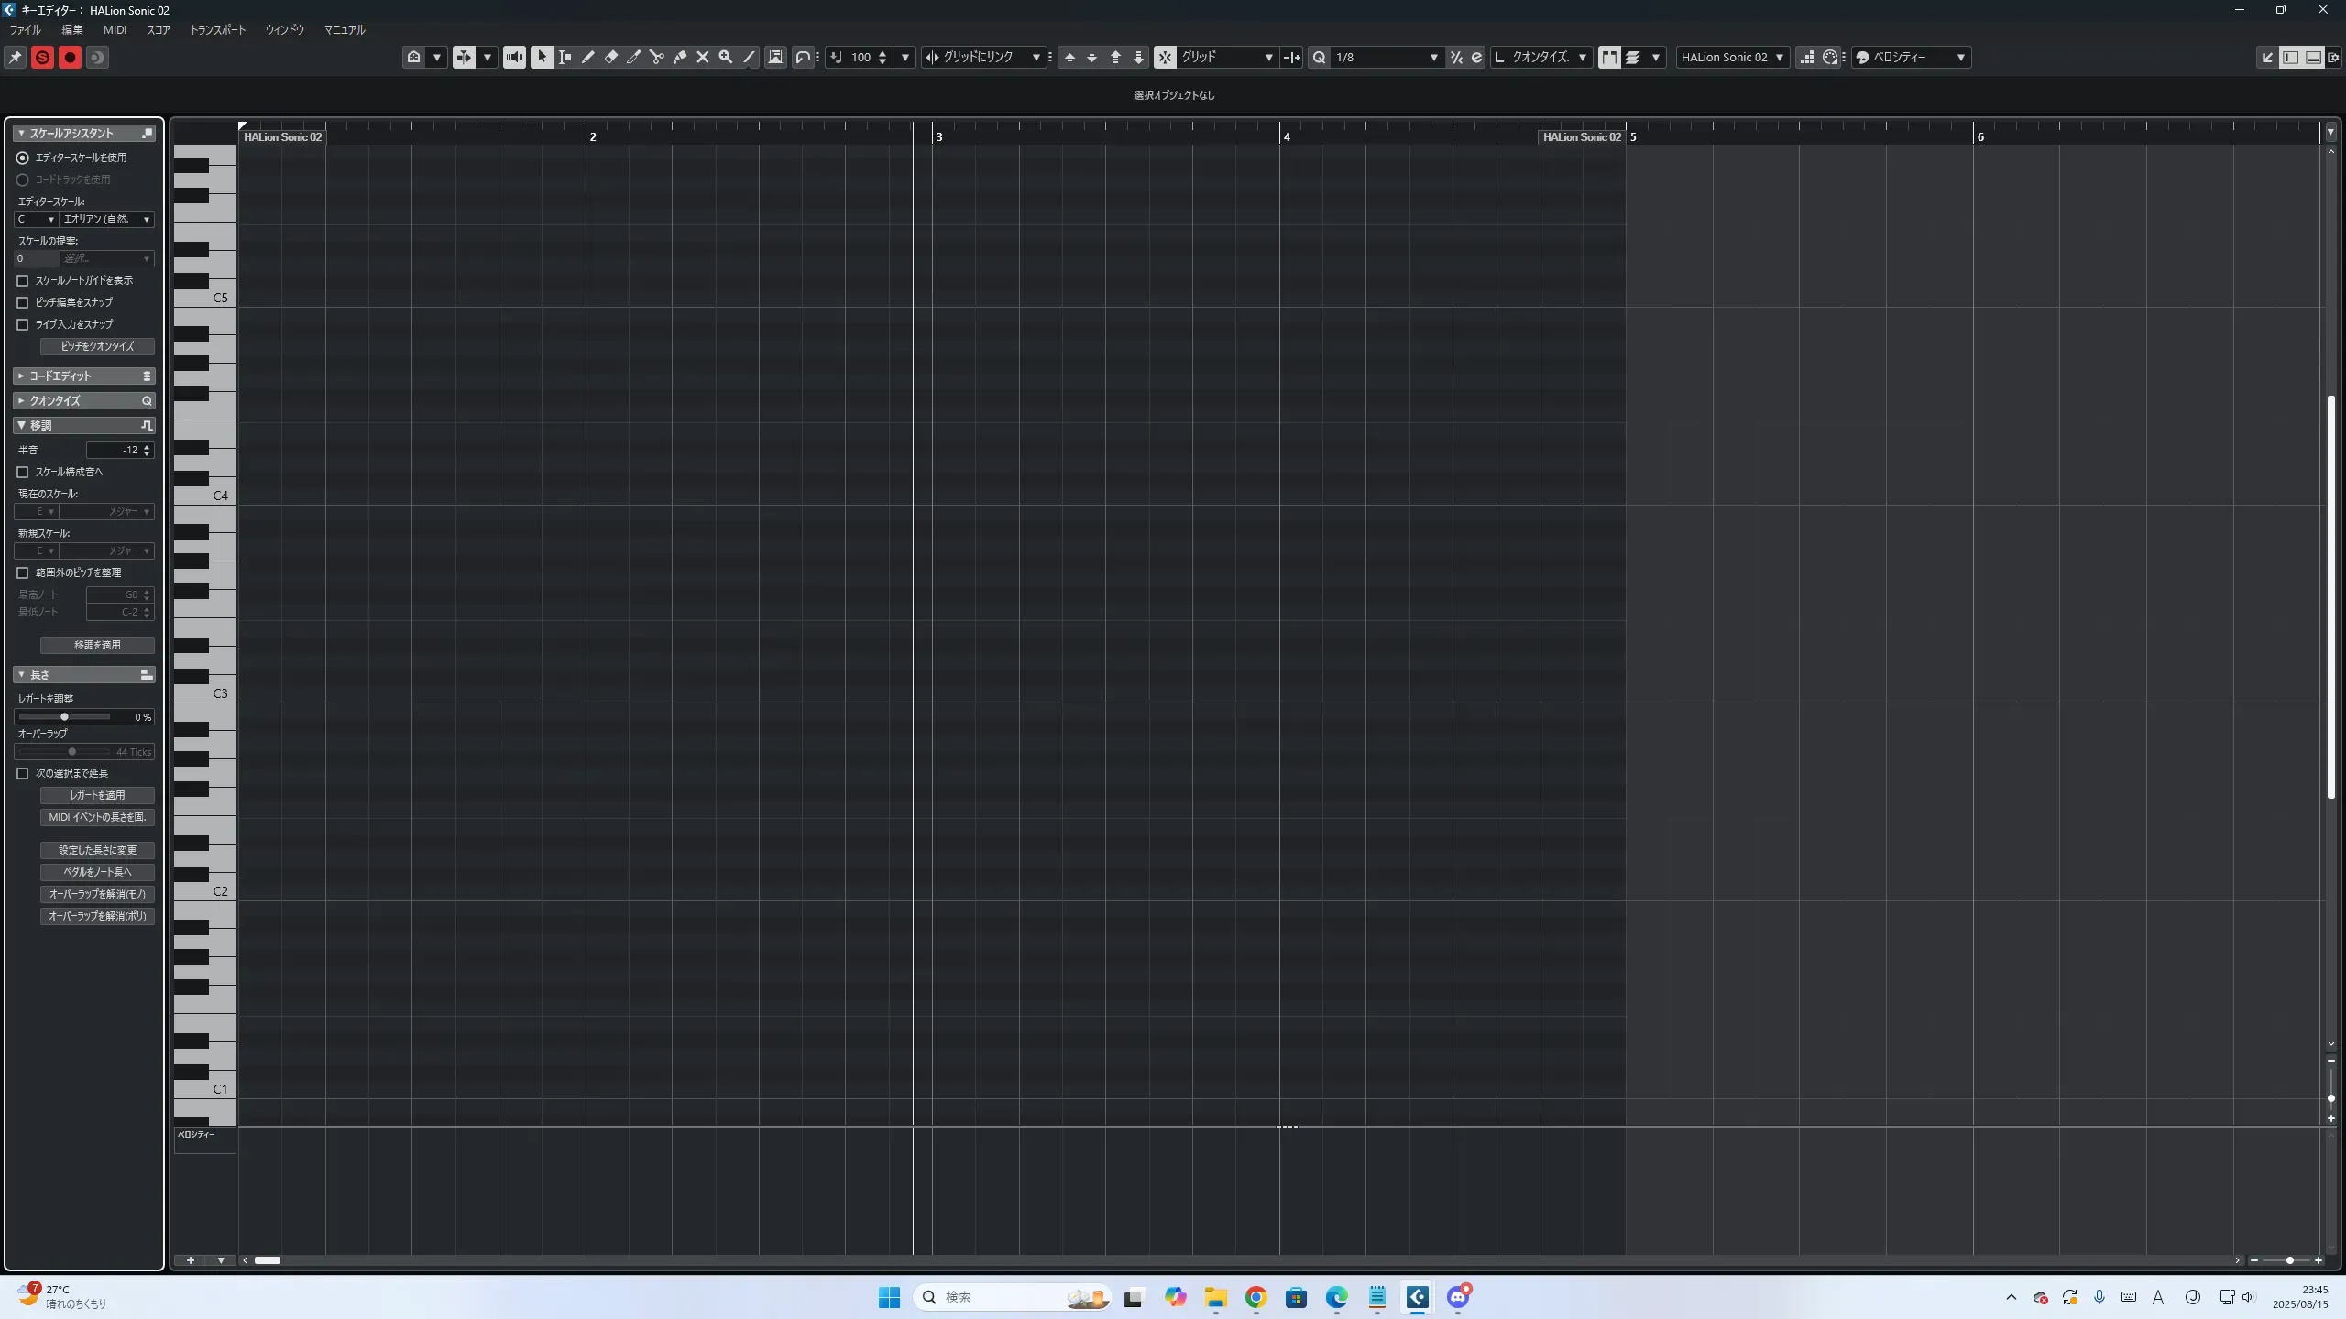The width and height of the screenshot is (2346, 1319).
Task: Select コードトラックを使用 radio button
Action: [23, 180]
